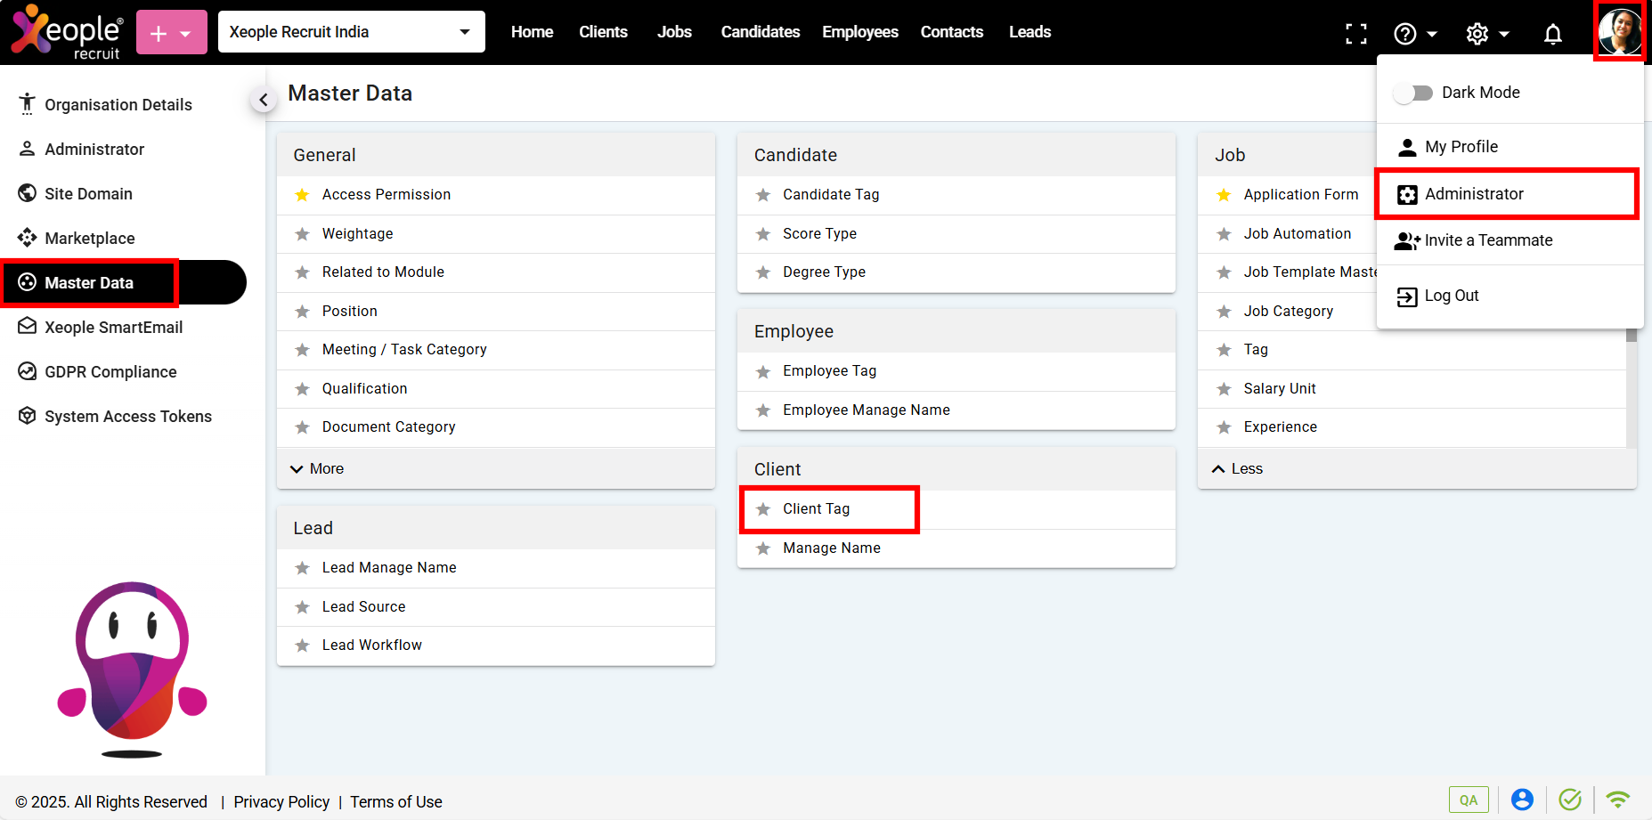Star the Candidate Tag item
The height and width of the screenshot is (820, 1652).
coord(763,195)
